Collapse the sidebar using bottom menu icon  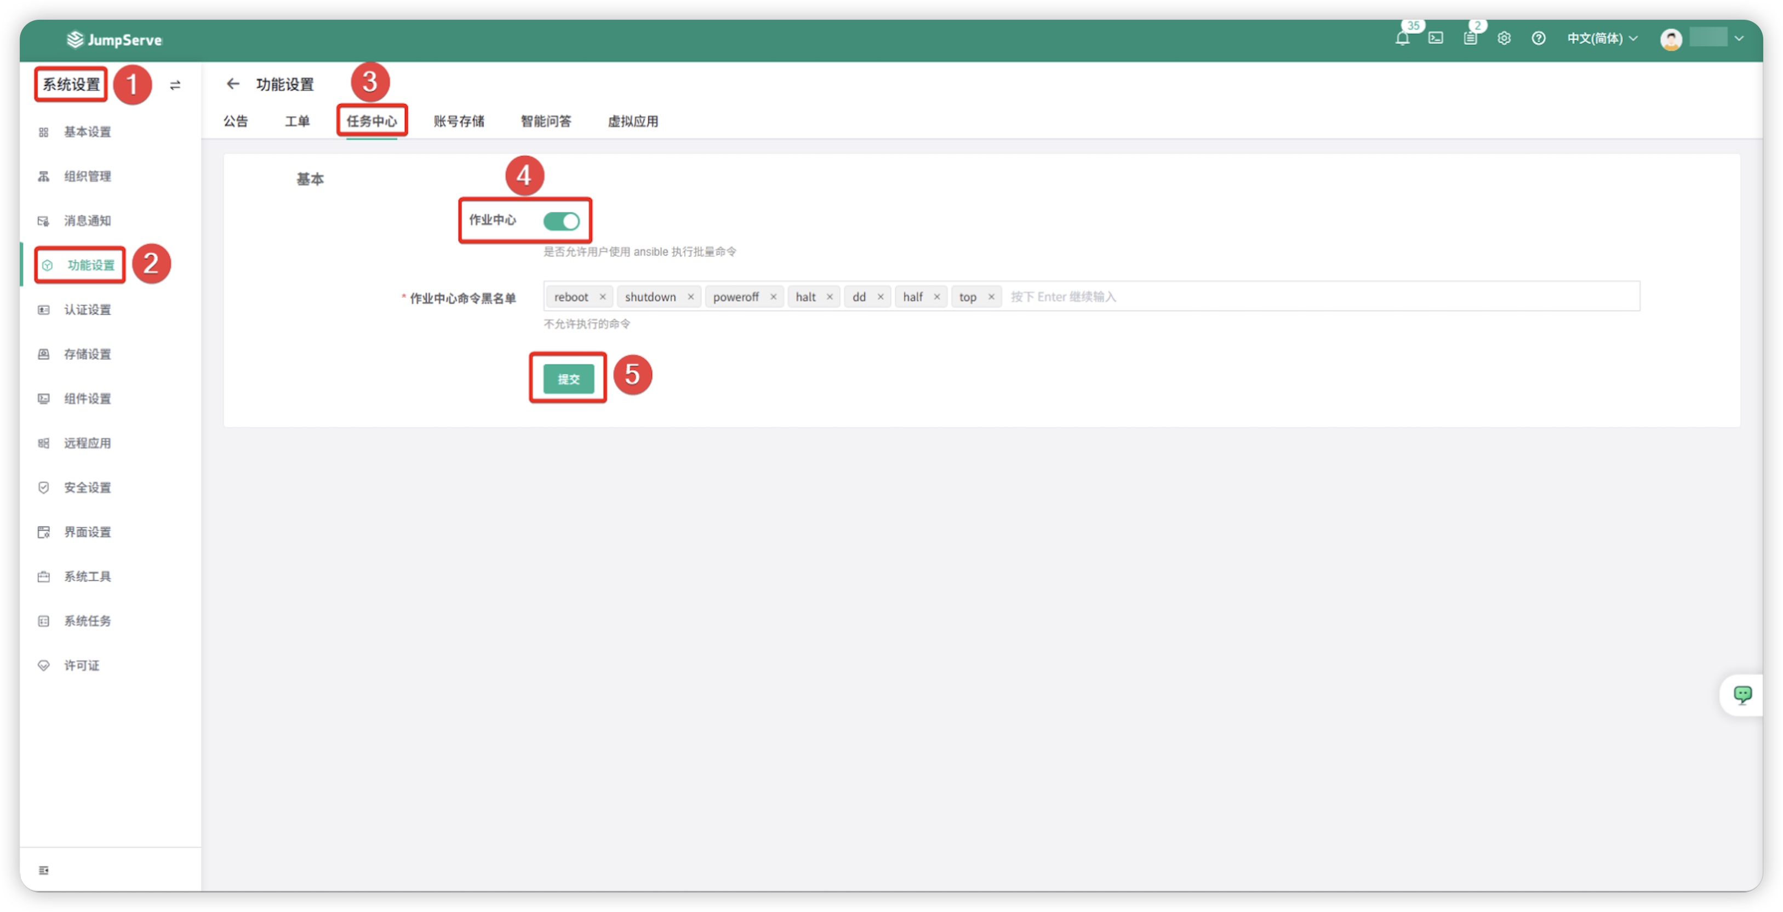click(x=44, y=870)
